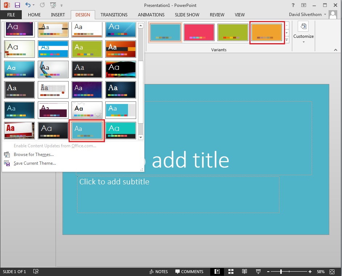Switch to Slide Sorter view
342x276 pixels.
(x=231, y=271)
